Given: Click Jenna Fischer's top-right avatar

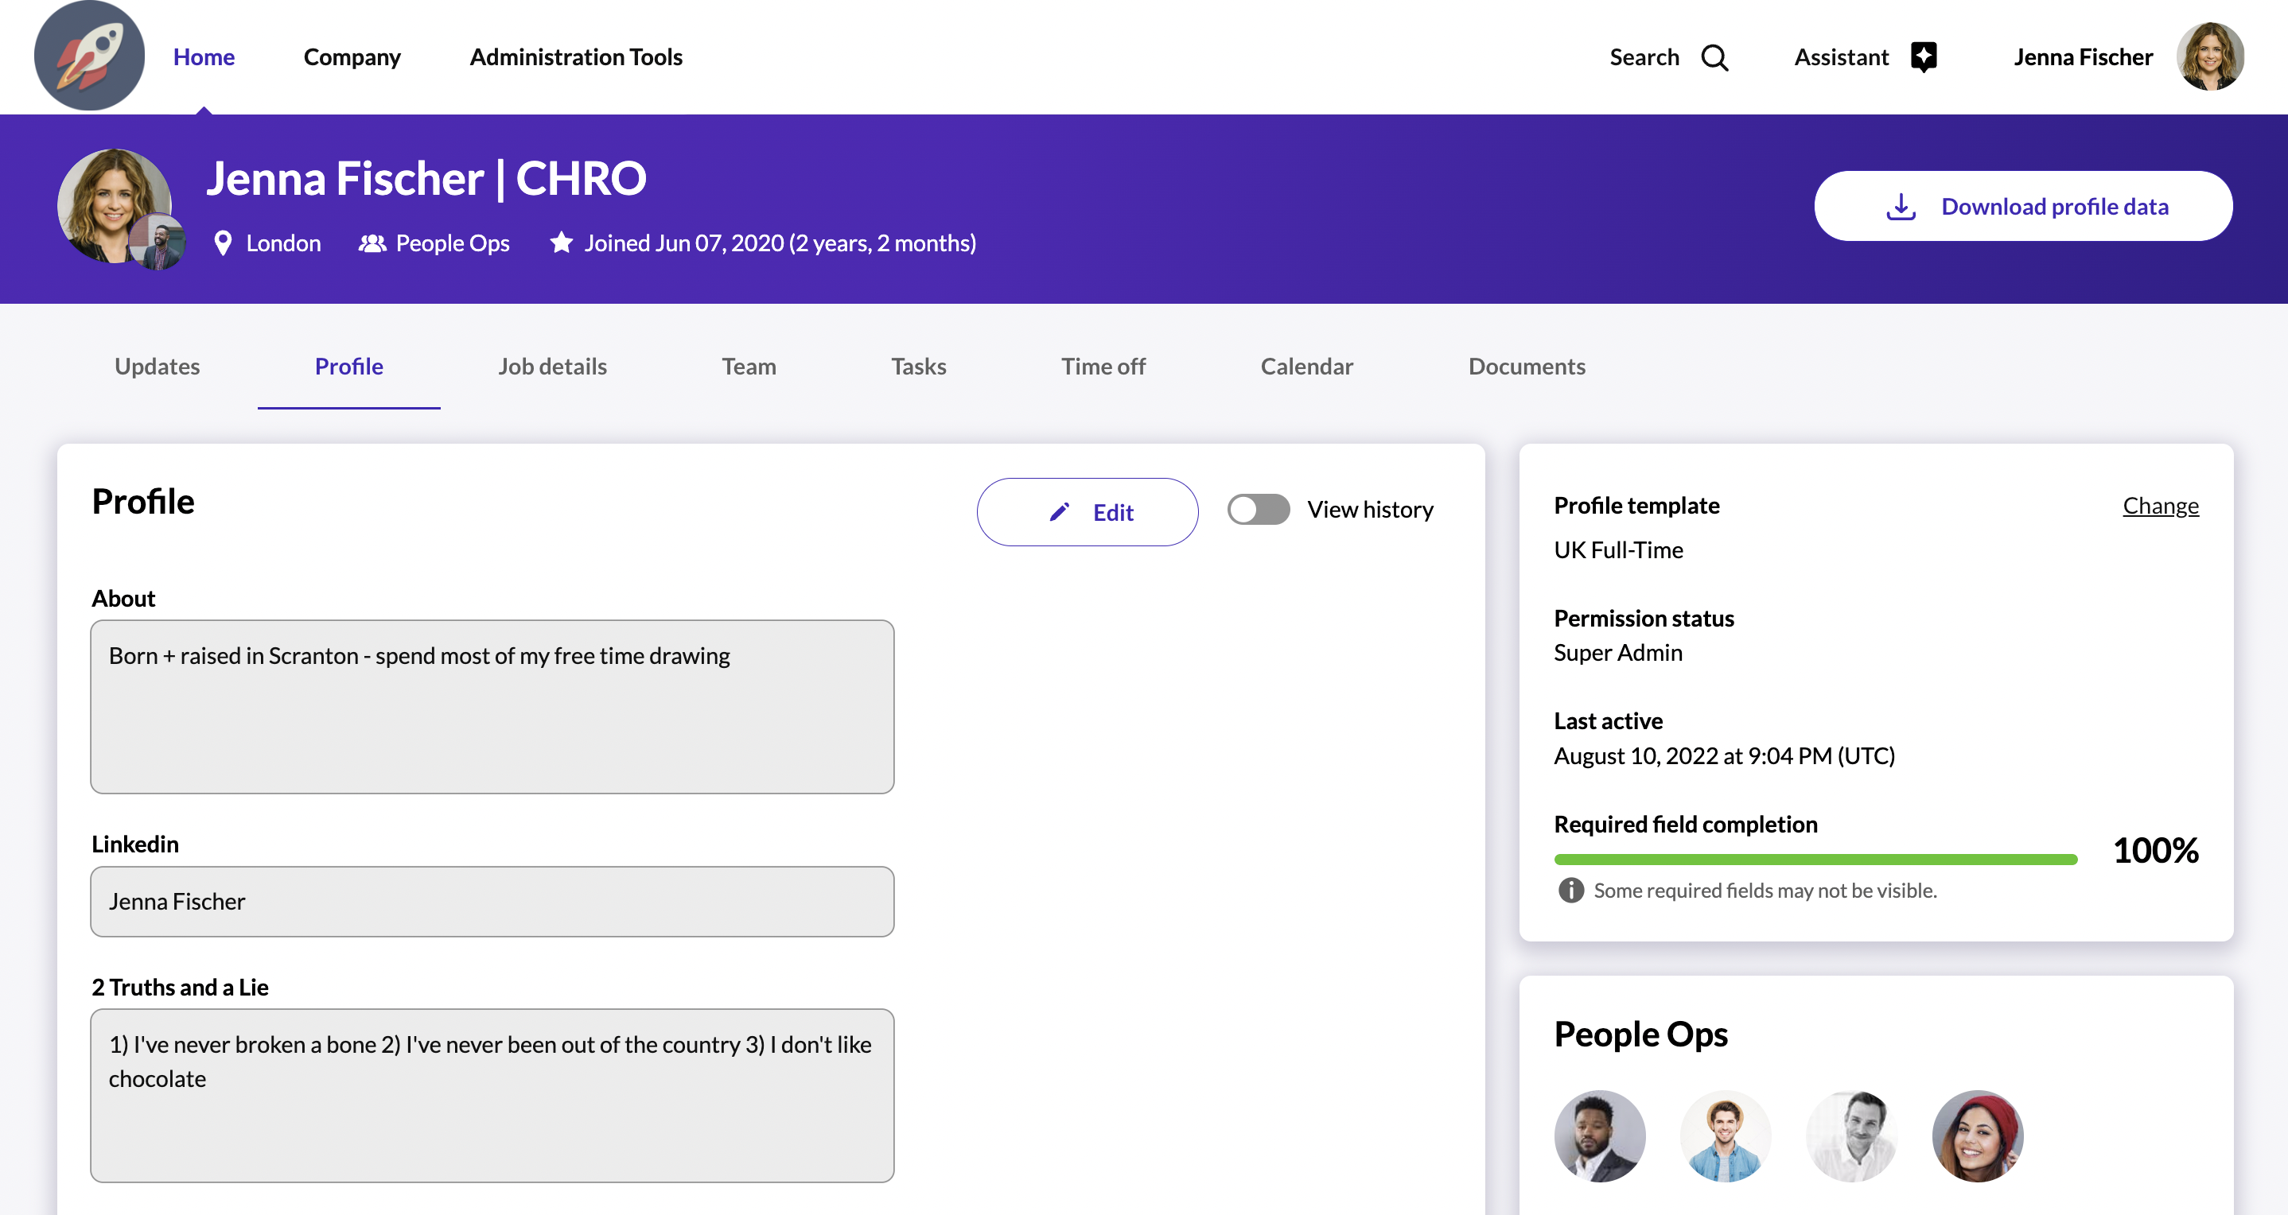Looking at the screenshot, I should click(x=2211, y=56).
